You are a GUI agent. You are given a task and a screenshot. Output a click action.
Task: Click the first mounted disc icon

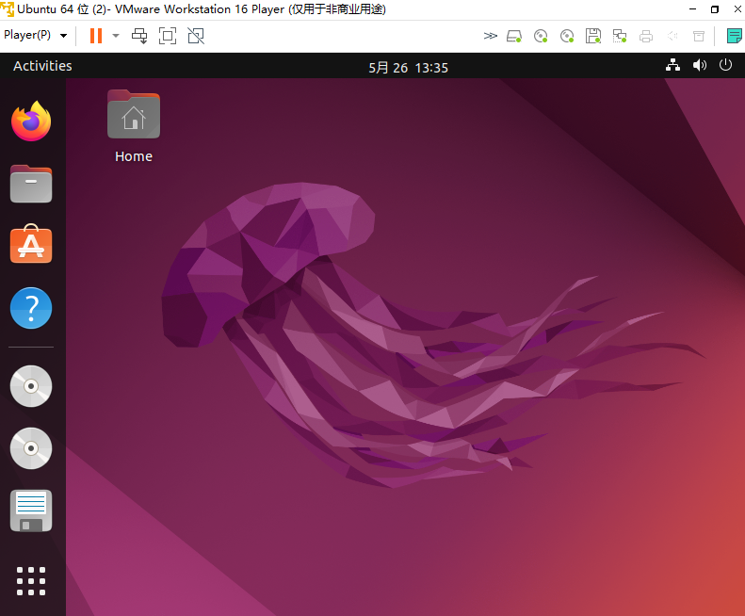(31, 386)
